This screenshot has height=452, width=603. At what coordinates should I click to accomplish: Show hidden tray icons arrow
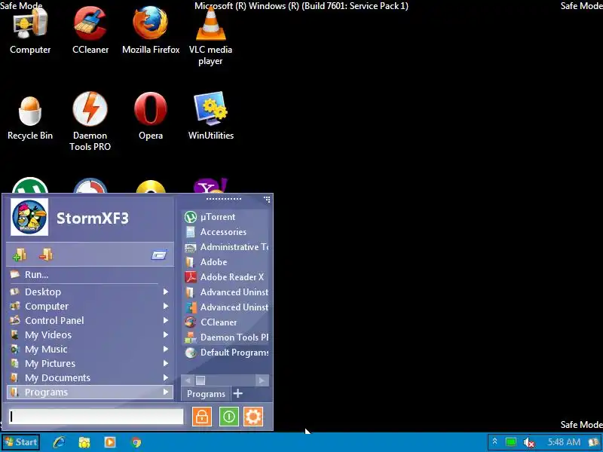[495, 441]
